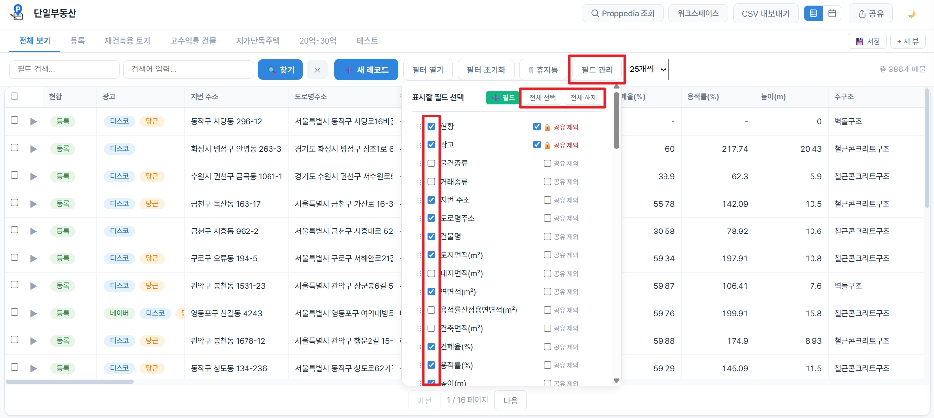Click the 단일부동산 logo icon
The width and height of the screenshot is (934, 418).
(x=17, y=12)
